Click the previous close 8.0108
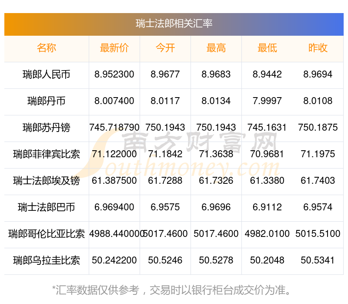This screenshot has height=304, width=348. click(x=318, y=101)
